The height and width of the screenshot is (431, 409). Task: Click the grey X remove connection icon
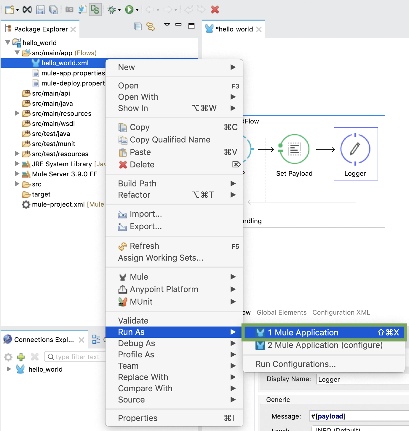pyautogui.click(x=35, y=356)
